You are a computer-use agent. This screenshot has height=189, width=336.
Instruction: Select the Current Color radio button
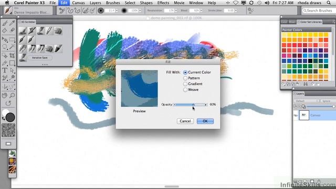click(185, 72)
